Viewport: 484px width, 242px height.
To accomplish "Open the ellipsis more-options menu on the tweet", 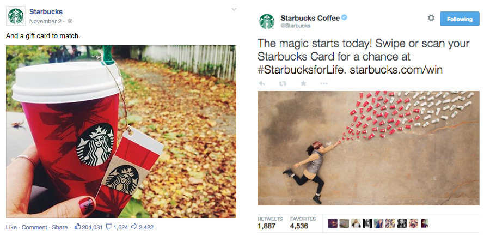I will click(324, 83).
